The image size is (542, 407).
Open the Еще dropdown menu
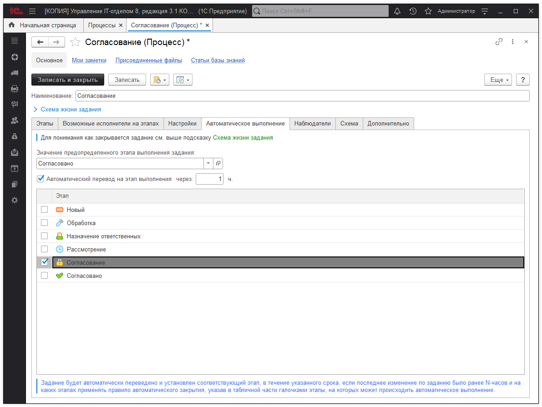click(x=498, y=80)
